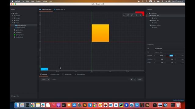The height and width of the screenshot is (109, 195).
Task: Close the squares.atlas tab
Action: click(x=64, y=9)
